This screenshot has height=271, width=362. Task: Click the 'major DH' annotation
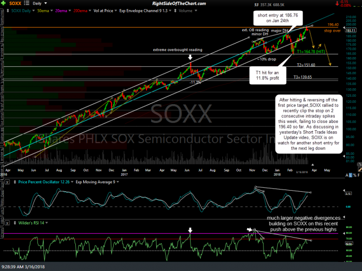[x=279, y=31]
